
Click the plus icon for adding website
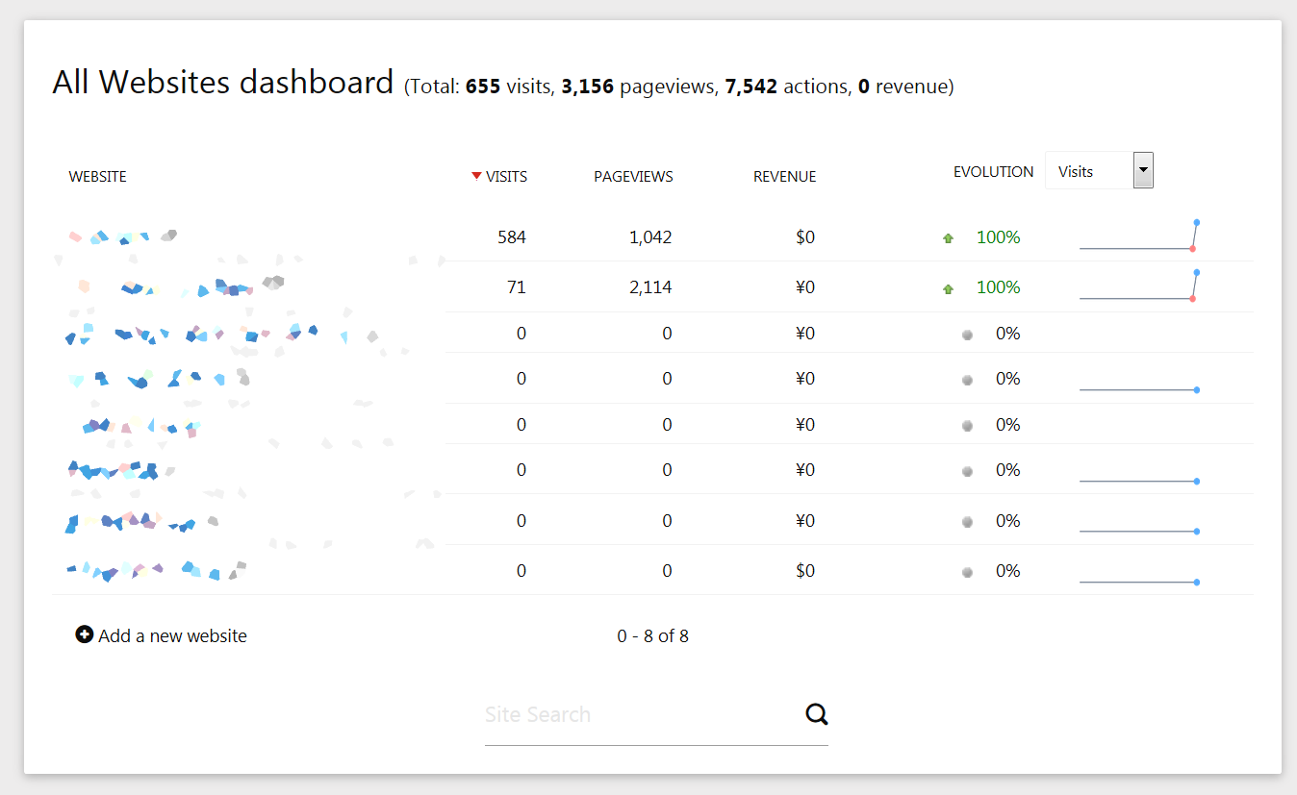point(85,634)
